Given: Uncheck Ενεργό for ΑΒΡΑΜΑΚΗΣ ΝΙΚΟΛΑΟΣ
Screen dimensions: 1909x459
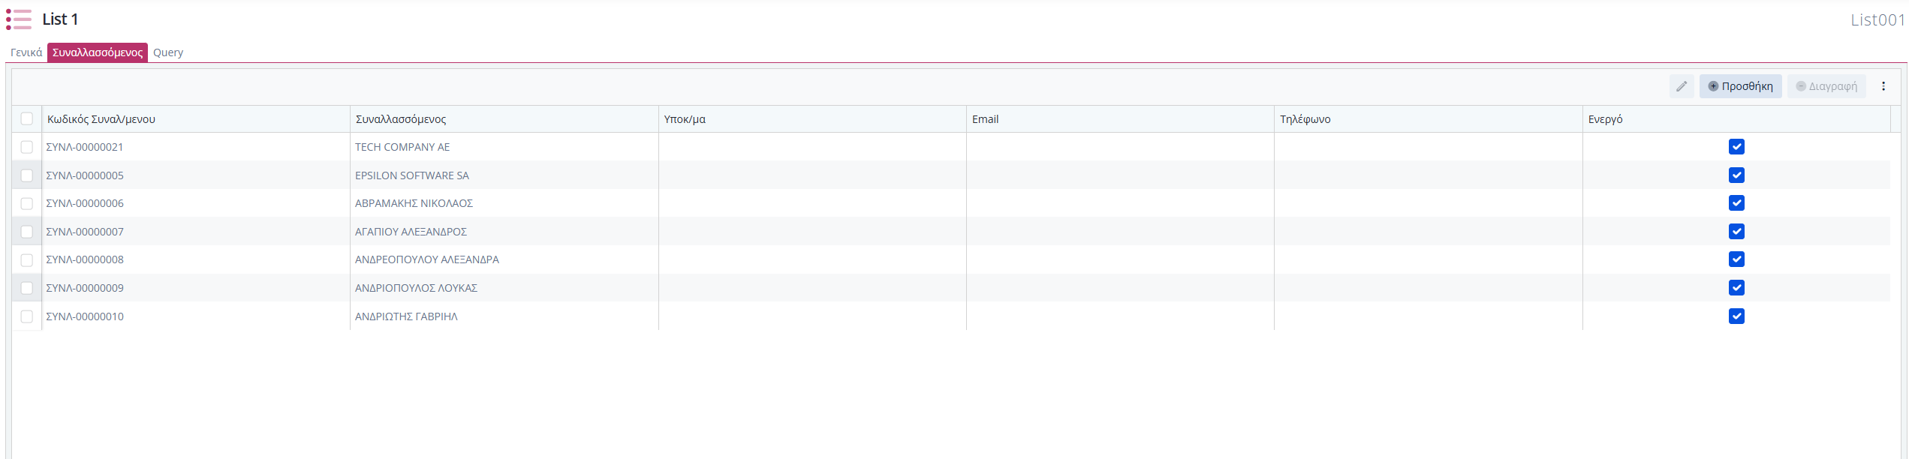Looking at the screenshot, I should point(1736,203).
